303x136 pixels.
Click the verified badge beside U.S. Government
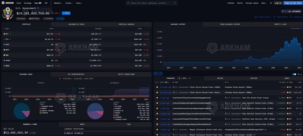pyautogui.click(x=38, y=8)
